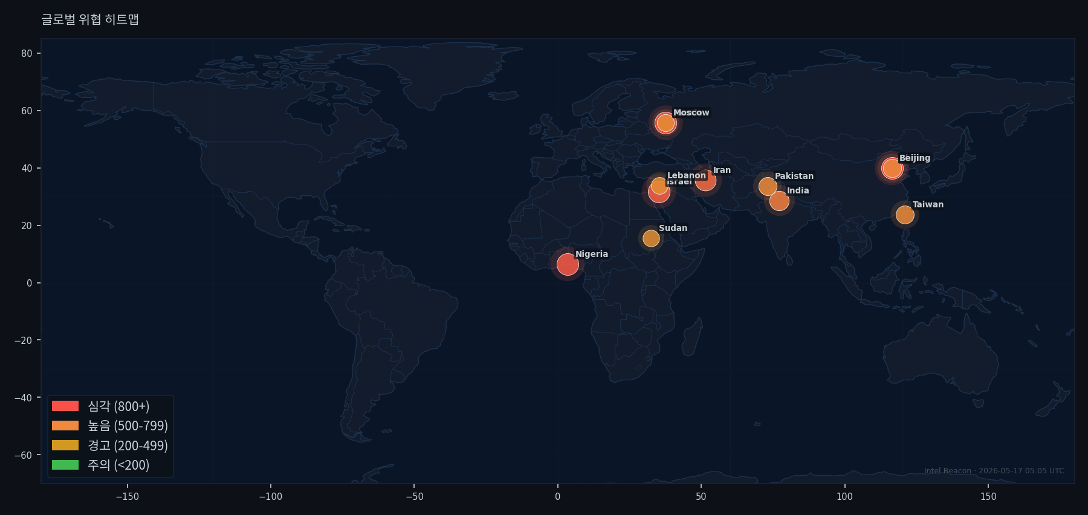Click the Pakistan label text
1088x515 pixels.
[x=794, y=176]
